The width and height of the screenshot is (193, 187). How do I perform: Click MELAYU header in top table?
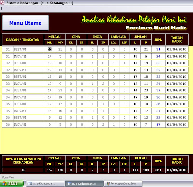[55, 37]
